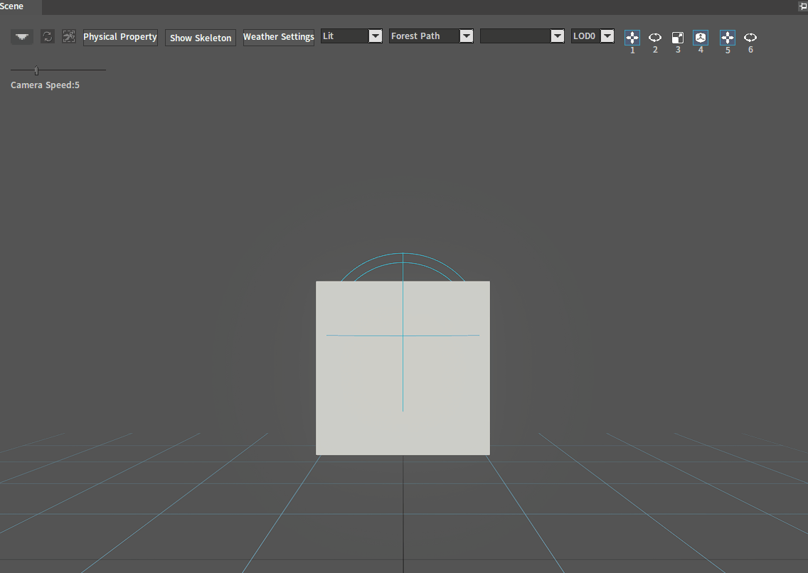Expand the Lit view mode dropdown
The width and height of the screenshot is (808, 573).
[351, 36]
